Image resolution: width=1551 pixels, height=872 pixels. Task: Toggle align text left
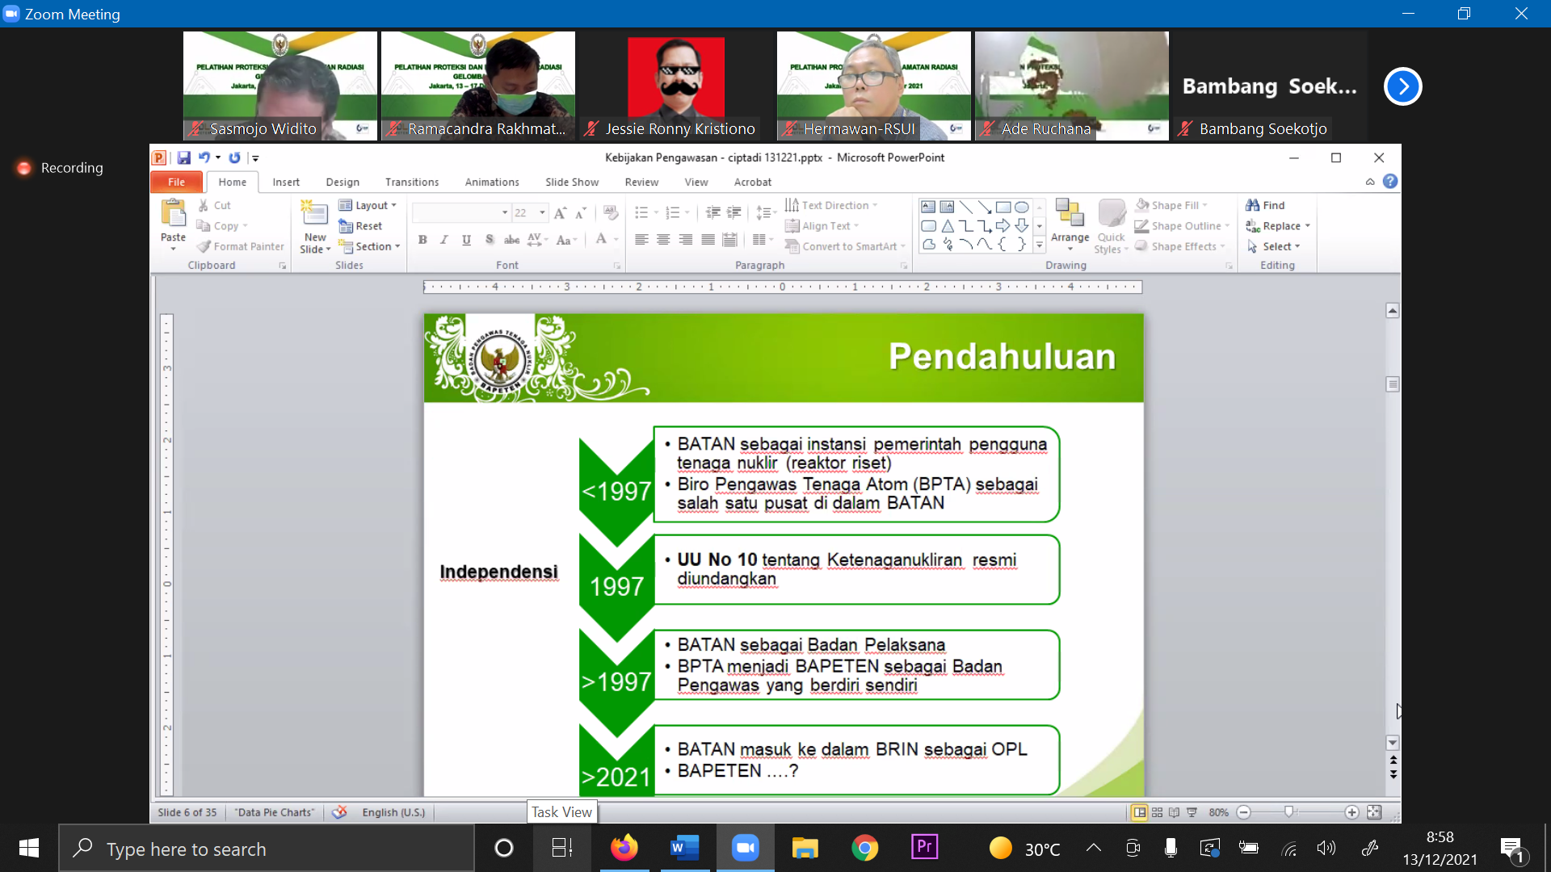click(x=641, y=240)
